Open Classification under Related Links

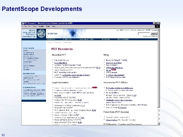coord(28,78)
